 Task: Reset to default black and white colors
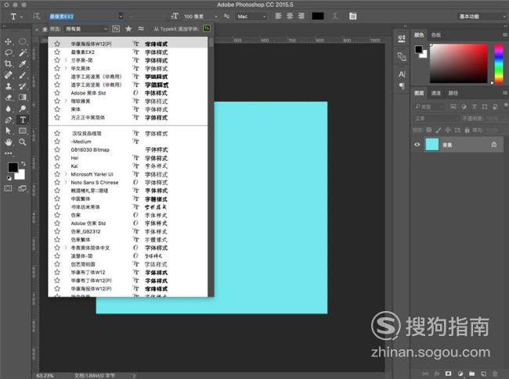pyautogui.click(x=9, y=178)
